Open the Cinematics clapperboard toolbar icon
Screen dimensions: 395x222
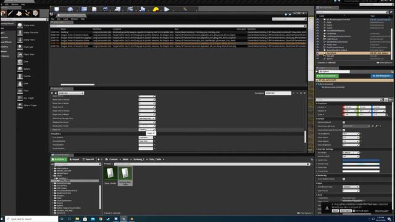click(130, 9)
